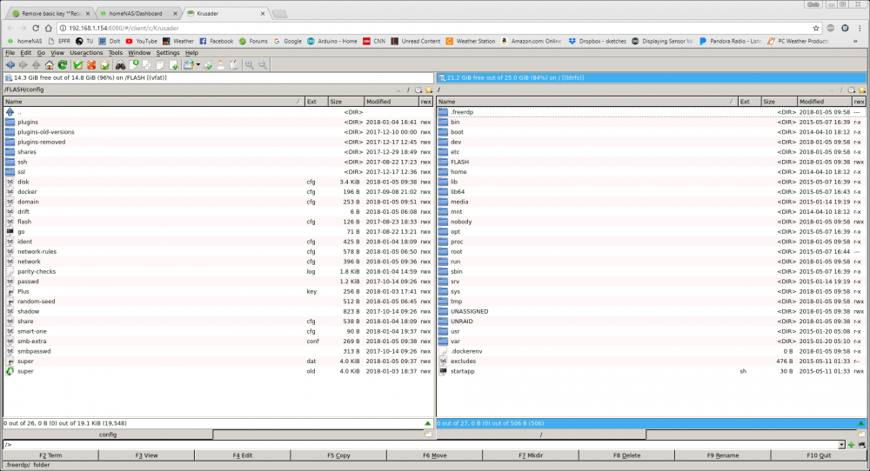The image size is (870, 471).
Task: Select the Plus key file
Action: pyautogui.click(x=218, y=291)
